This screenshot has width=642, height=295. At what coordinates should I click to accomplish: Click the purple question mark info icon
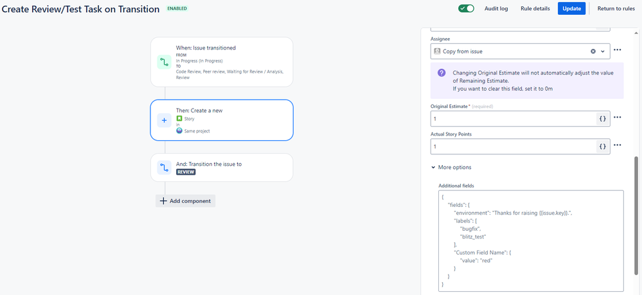click(x=441, y=73)
